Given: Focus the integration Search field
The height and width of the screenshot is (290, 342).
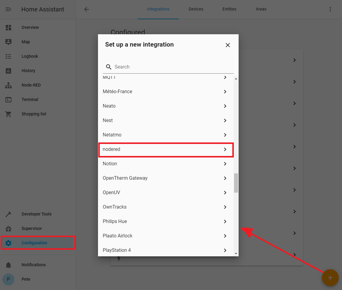Looking at the screenshot, I should (168, 67).
